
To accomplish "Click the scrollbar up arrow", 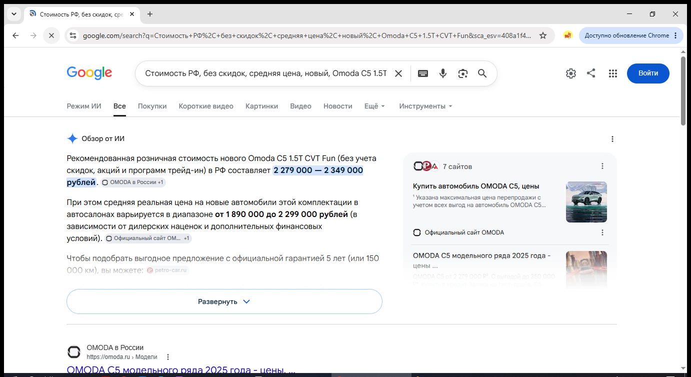I will point(683,51).
